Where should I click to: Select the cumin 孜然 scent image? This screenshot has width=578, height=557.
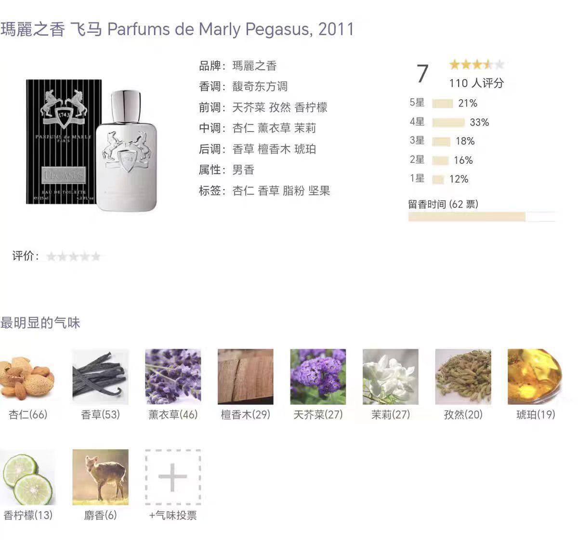[463, 377]
